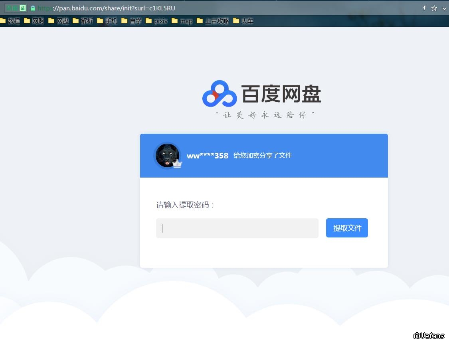The height and width of the screenshot is (344, 449).
Task: Click into the extraction password input field
Action: (237, 228)
